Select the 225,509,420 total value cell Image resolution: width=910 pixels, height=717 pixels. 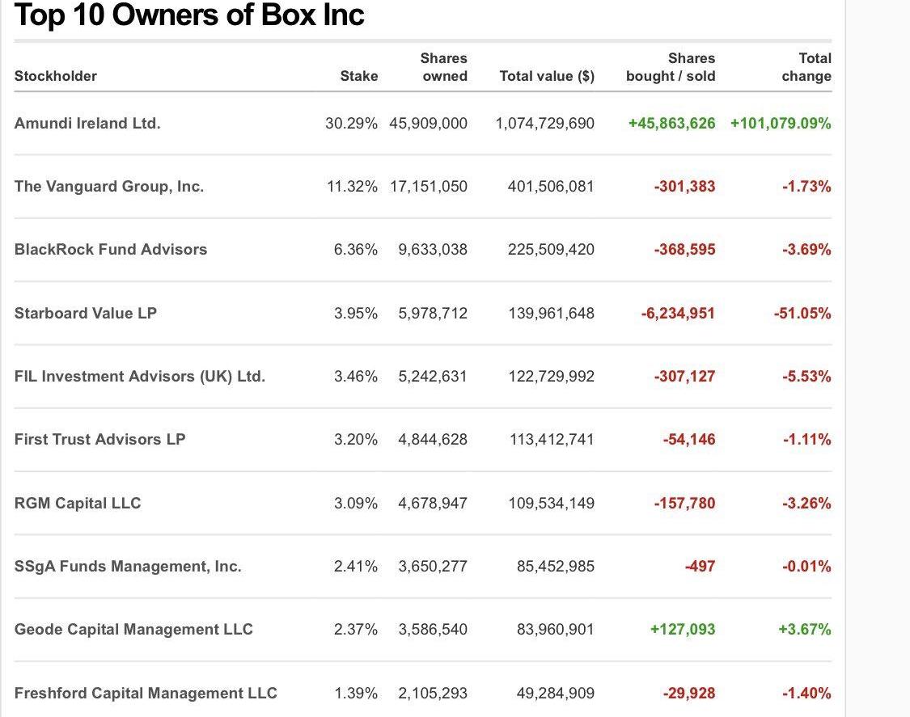(x=551, y=250)
